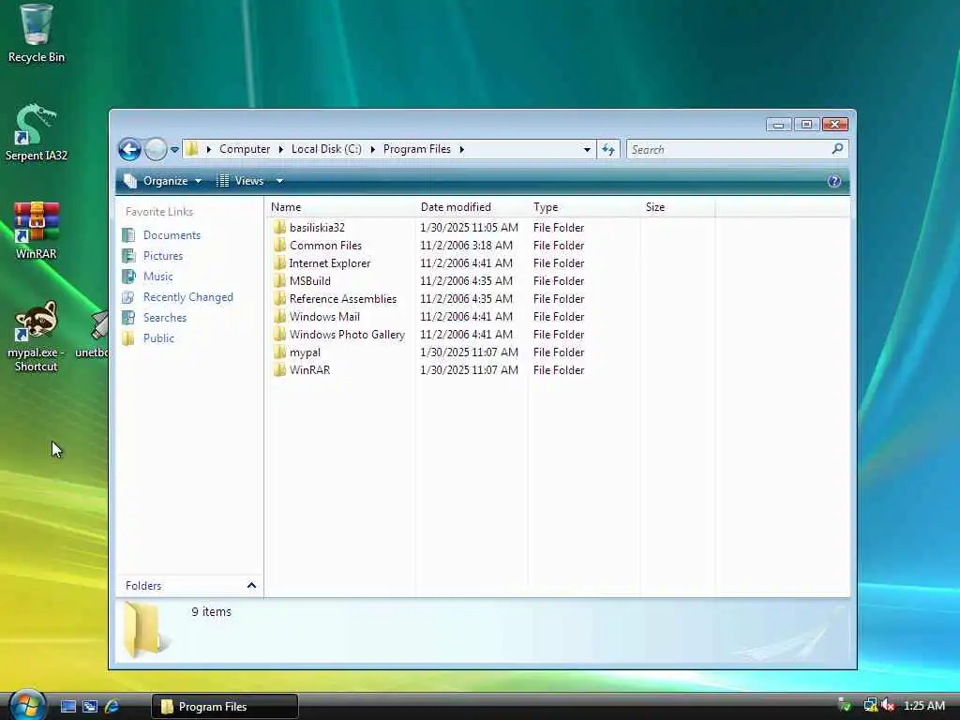The image size is (960, 720).
Task: Select the WinRAR folder icon in list
Action: (279, 369)
